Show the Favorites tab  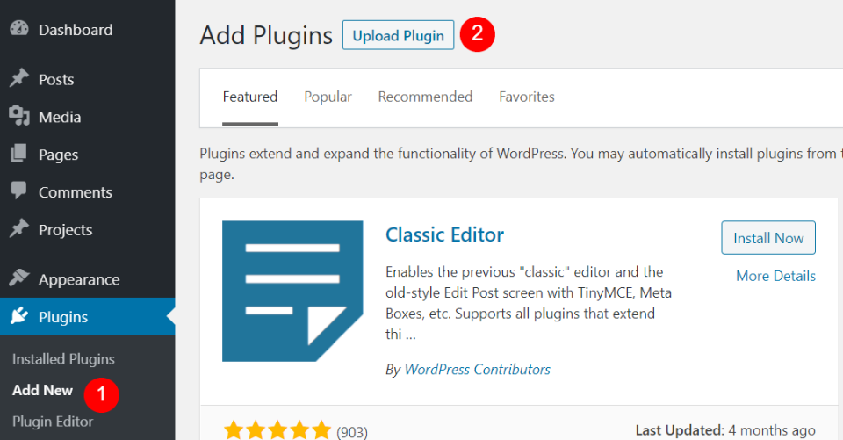point(527,97)
